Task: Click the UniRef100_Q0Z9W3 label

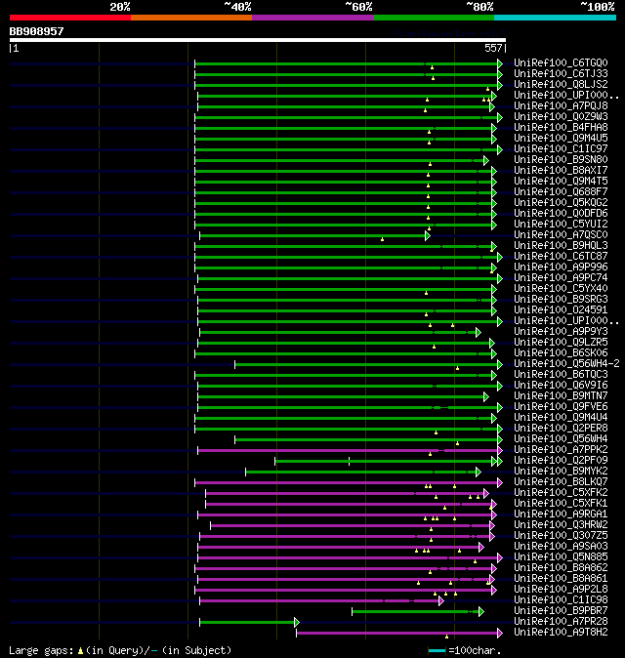Action: coord(561,116)
